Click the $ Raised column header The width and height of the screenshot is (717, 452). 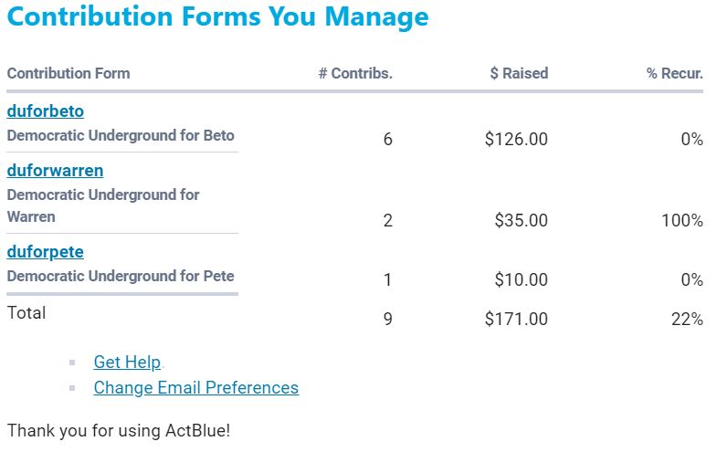519,73
